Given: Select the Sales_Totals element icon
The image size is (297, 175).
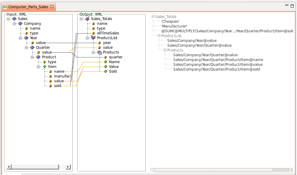Looking at the screenshot, I should pyautogui.click(x=87, y=19).
